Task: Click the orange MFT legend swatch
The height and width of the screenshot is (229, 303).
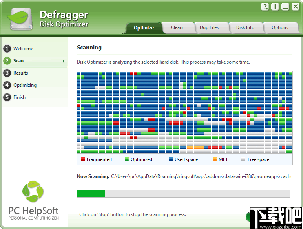Action: (x=215, y=159)
